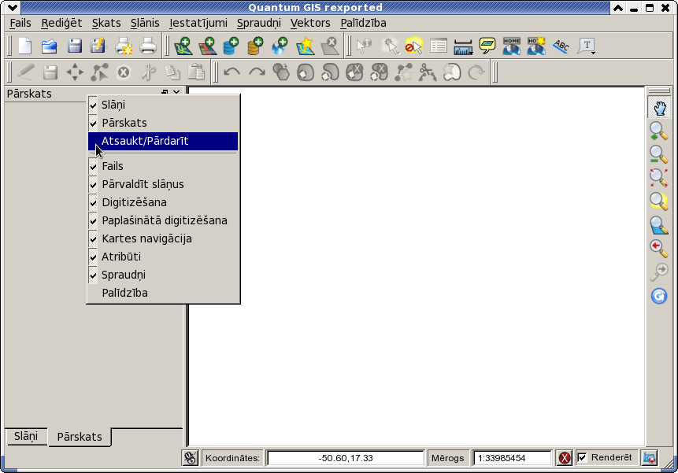Show bookmarks with the HOME icon
Viewport: 678px width, 473px height.
tap(512, 46)
